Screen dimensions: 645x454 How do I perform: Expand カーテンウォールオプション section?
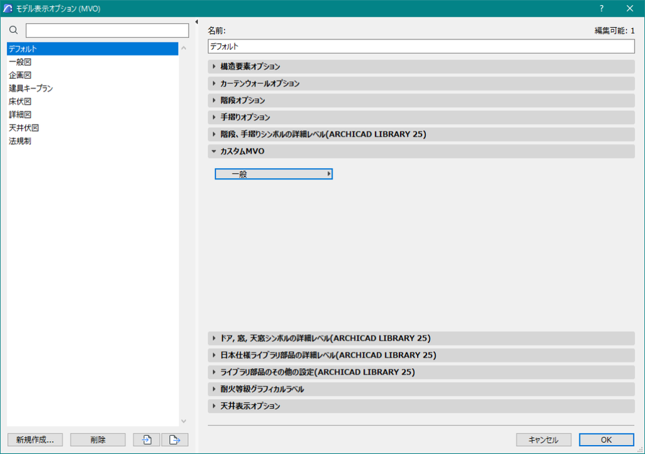421,83
